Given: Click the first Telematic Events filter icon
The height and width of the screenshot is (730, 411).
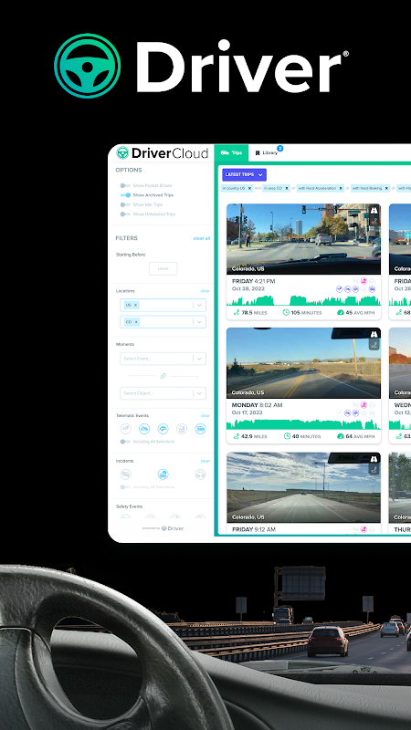Looking at the screenshot, I should 125,429.
